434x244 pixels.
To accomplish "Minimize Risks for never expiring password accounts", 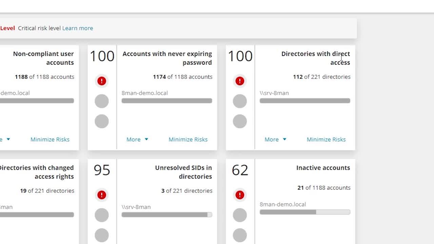I will 188,139.
